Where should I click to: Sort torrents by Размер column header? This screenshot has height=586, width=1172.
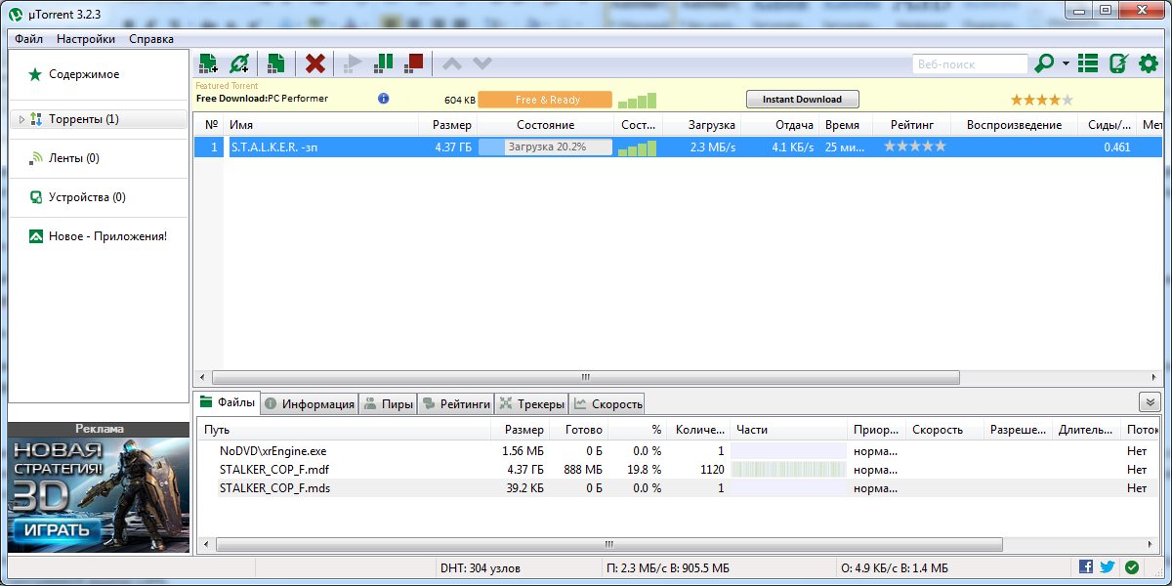pyautogui.click(x=448, y=125)
